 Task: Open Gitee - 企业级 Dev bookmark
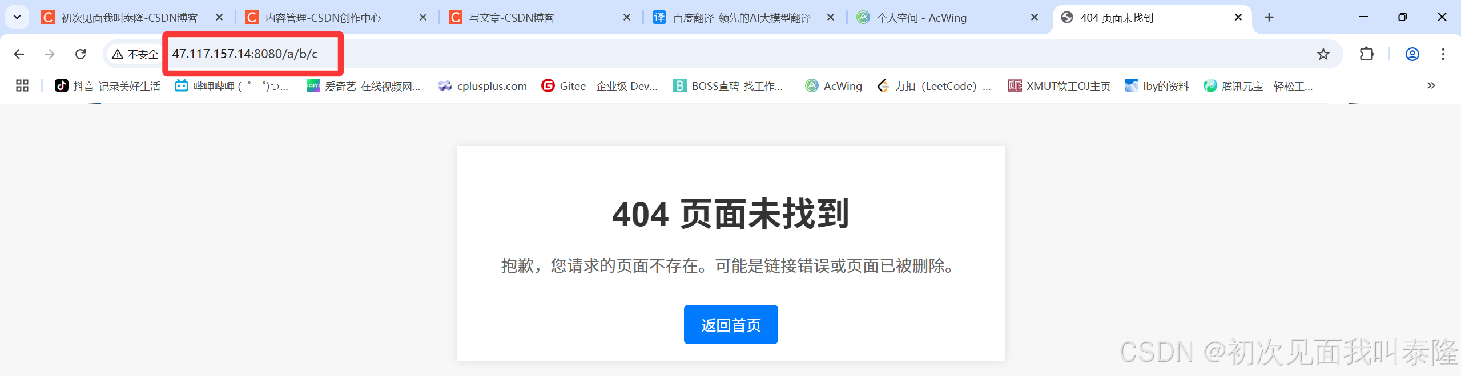point(599,86)
